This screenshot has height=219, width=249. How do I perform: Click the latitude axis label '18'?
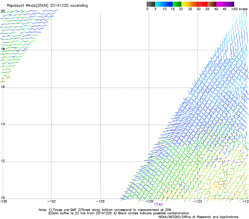click(x=3, y=49)
